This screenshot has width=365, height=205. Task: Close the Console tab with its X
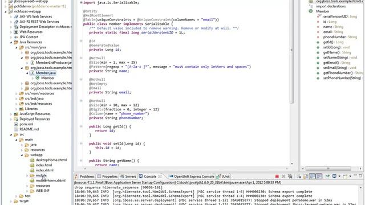click(x=160, y=176)
